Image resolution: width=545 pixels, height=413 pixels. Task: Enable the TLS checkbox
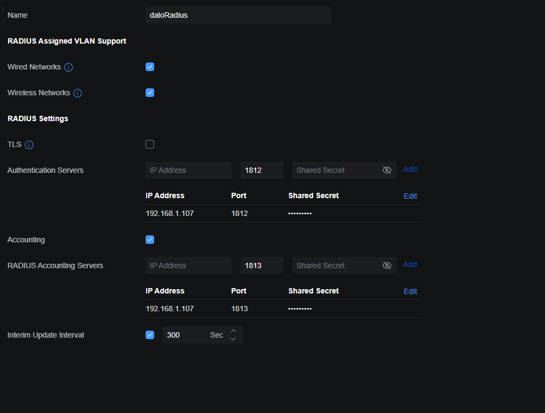pos(150,144)
